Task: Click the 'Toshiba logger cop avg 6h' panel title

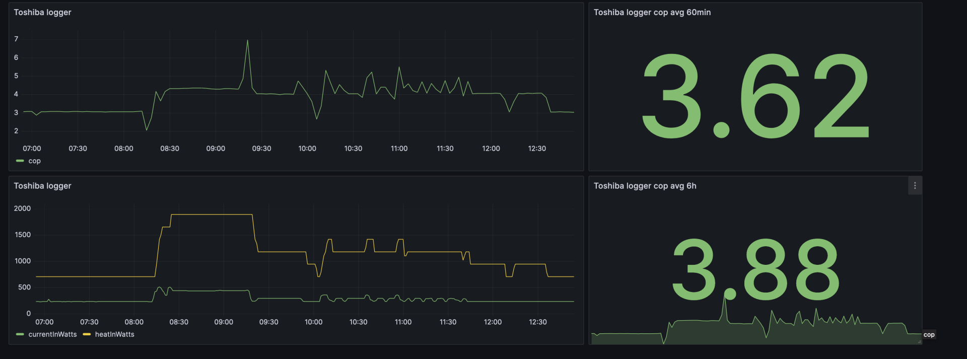Action: tap(645, 186)
